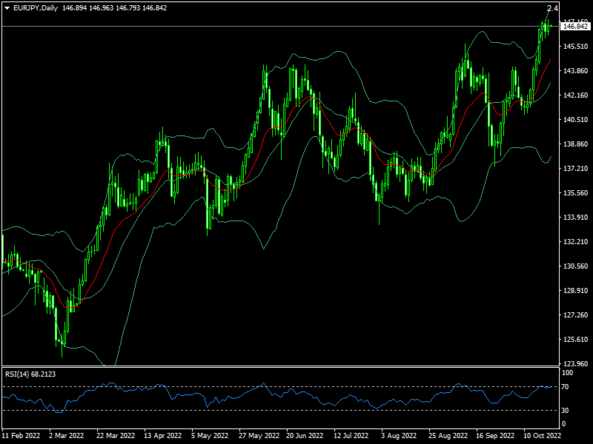
Task: Click the 133.910 price scale label
Action: pos(576,217)
